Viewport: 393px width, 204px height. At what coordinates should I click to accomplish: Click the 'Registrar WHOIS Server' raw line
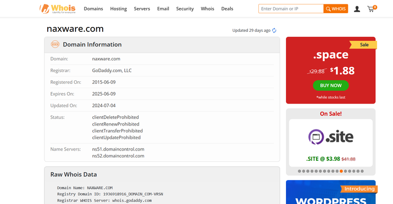(104, 201)
